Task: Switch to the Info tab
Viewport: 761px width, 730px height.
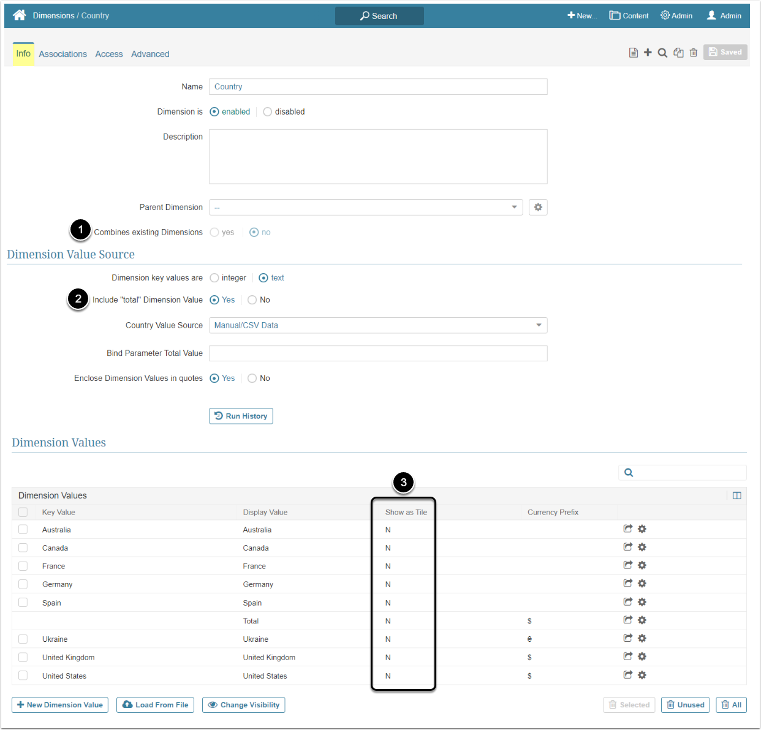Action: (23, 54)
